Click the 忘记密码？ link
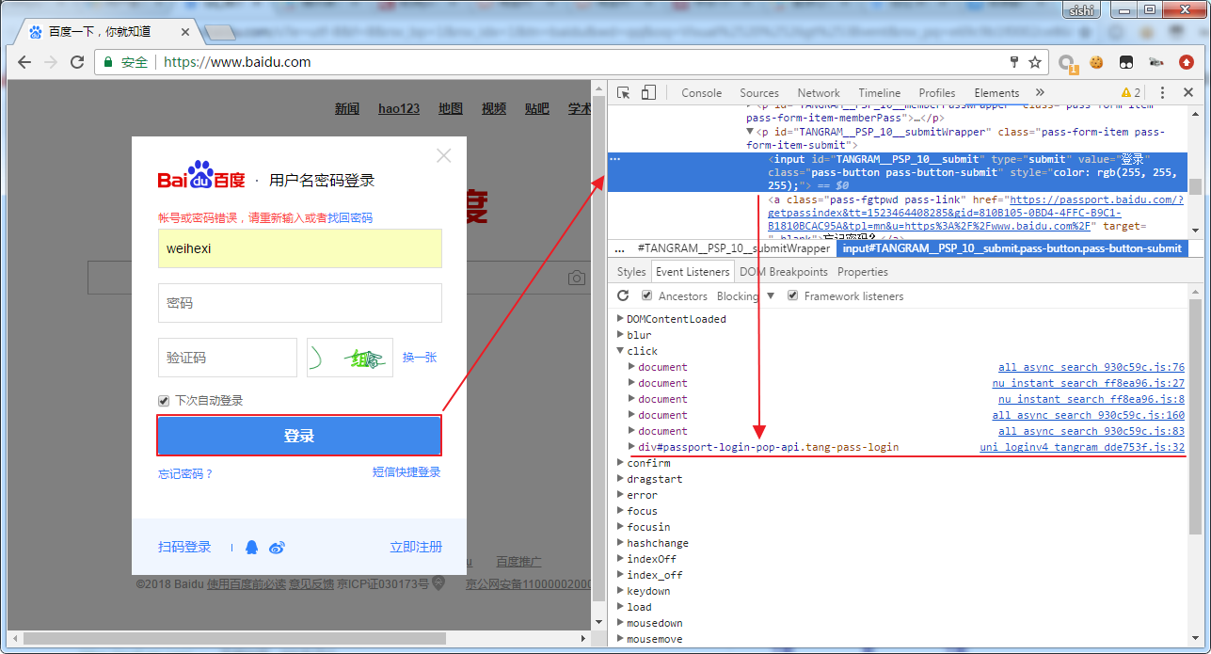The height and width of the screenshot is (654, 1211). pos(186,473)
